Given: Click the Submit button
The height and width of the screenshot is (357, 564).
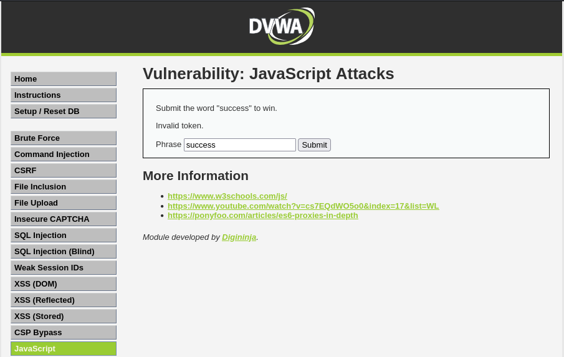Looking at the screenshot, I should (x=314, y=145).
